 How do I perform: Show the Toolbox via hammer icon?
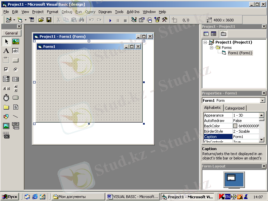(165, 20)
